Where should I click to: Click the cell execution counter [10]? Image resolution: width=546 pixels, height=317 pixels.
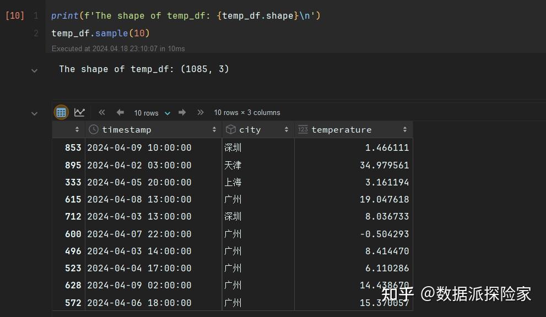point(14,15)
